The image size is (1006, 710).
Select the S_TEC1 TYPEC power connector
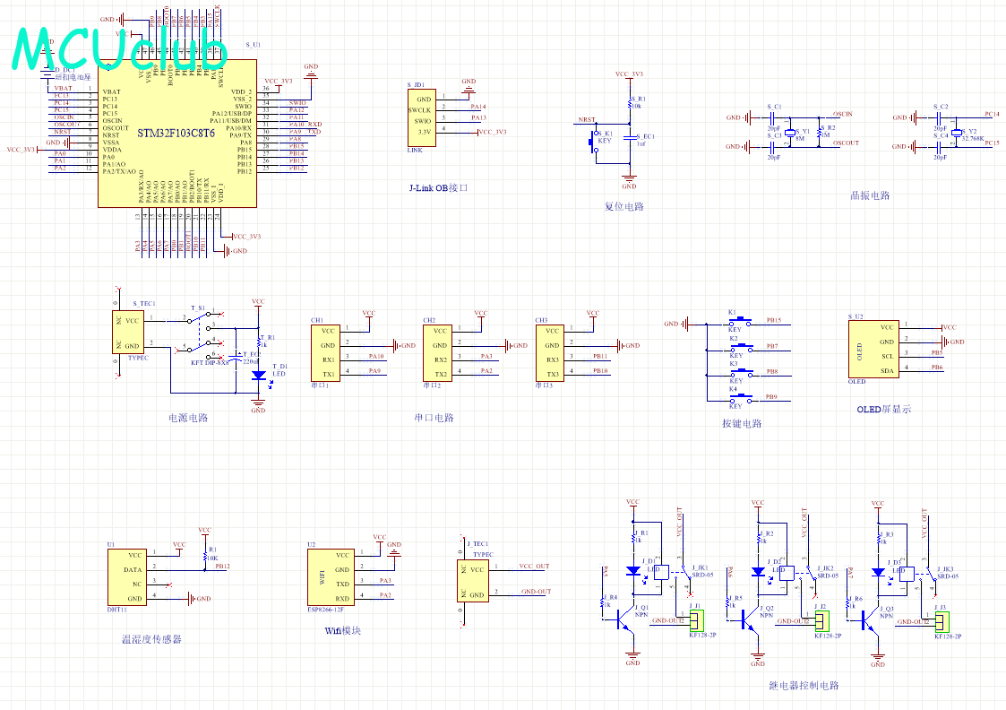[128, 332]
